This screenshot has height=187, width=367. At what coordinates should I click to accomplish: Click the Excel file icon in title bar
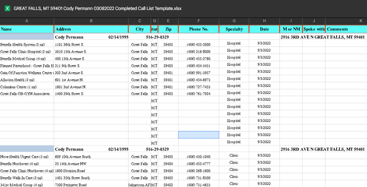8,8
